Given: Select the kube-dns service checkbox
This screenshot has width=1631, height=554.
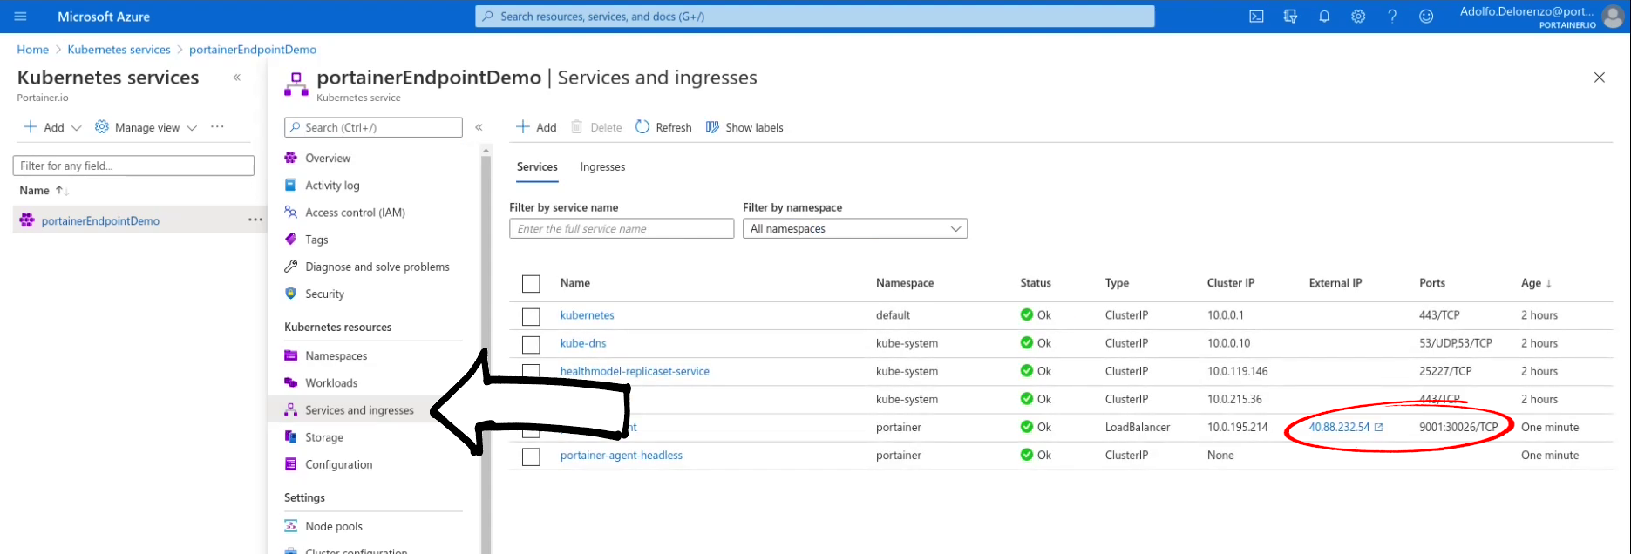Looking at the screenshot, I should (x=531, y=344).
